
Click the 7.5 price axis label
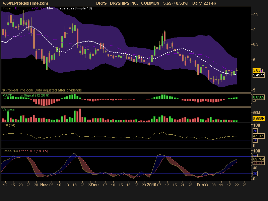point(256,14)
